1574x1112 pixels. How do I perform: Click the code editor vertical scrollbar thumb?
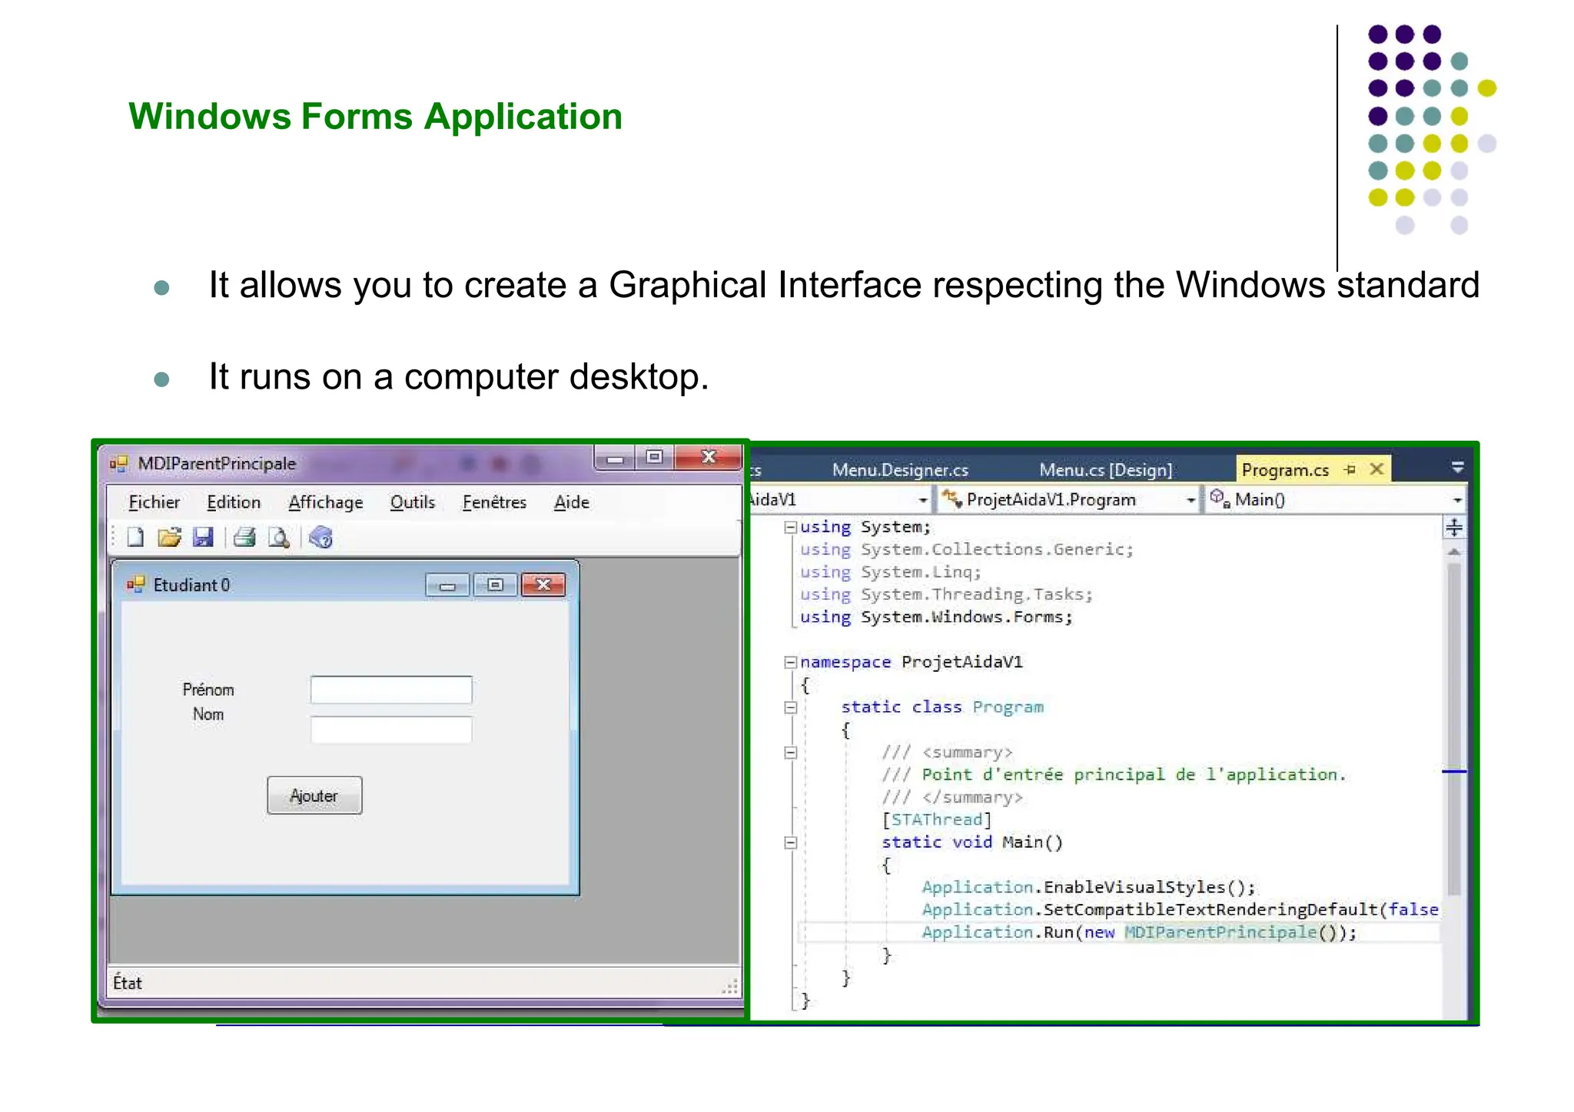(x=1453, y=730)
